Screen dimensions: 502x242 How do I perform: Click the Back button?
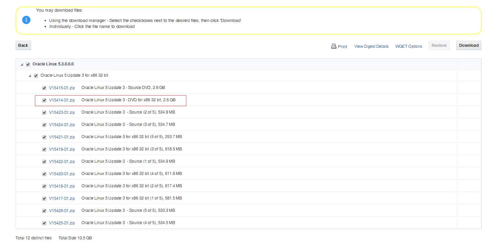coord(23,45)
